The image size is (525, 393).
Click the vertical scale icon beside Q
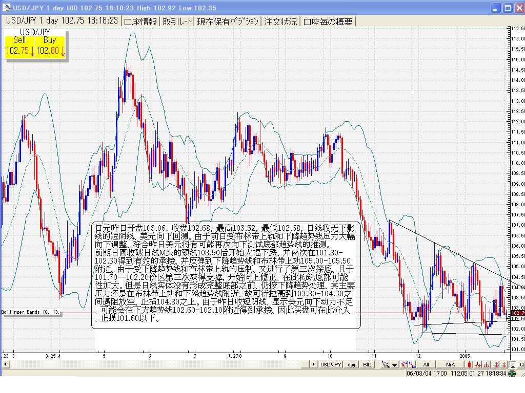pos(513,364)
